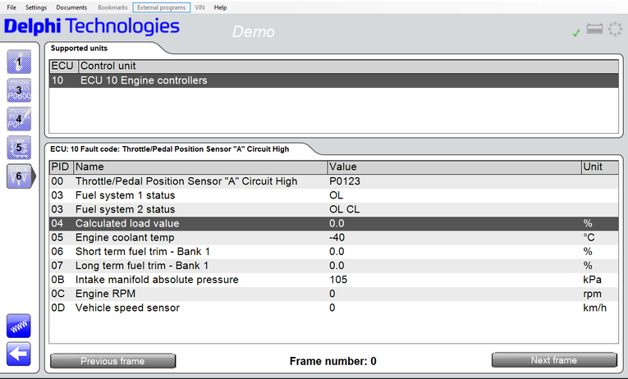Click sidebar step 3 icon
This screenshot has width=628, height=379.
19,91
